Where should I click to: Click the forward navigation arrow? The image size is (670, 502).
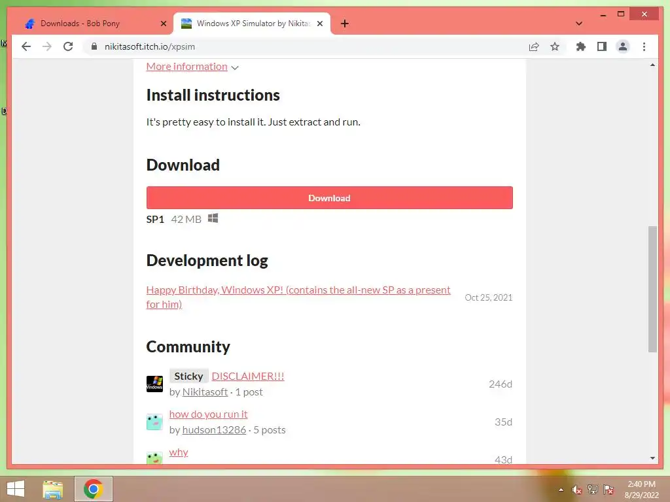click(x=47, y=46)
